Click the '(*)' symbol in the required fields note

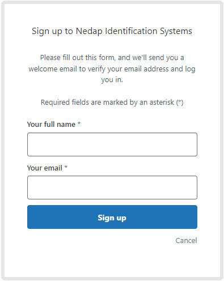click(x=180, y=103)
